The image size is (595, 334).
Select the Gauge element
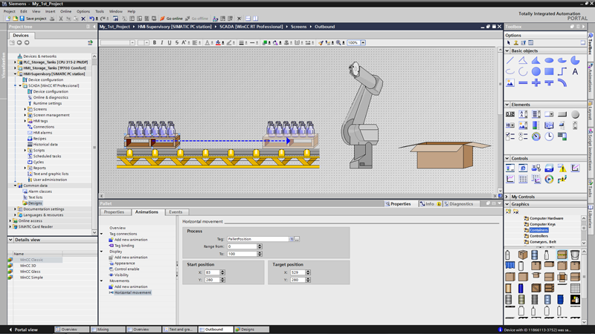pos(535,137)
